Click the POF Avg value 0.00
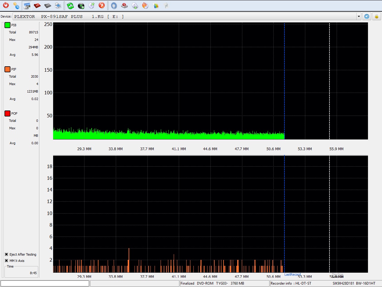 click(x=35, y=143)
